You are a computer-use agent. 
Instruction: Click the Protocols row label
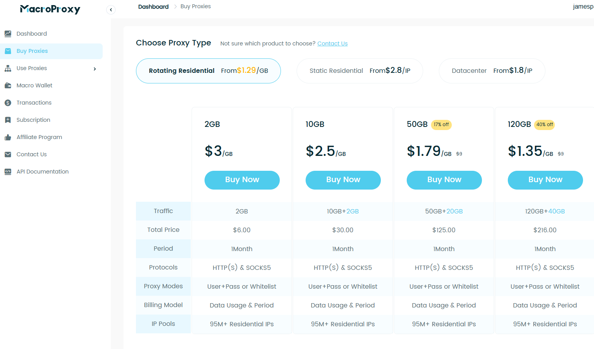pos(163,268)
